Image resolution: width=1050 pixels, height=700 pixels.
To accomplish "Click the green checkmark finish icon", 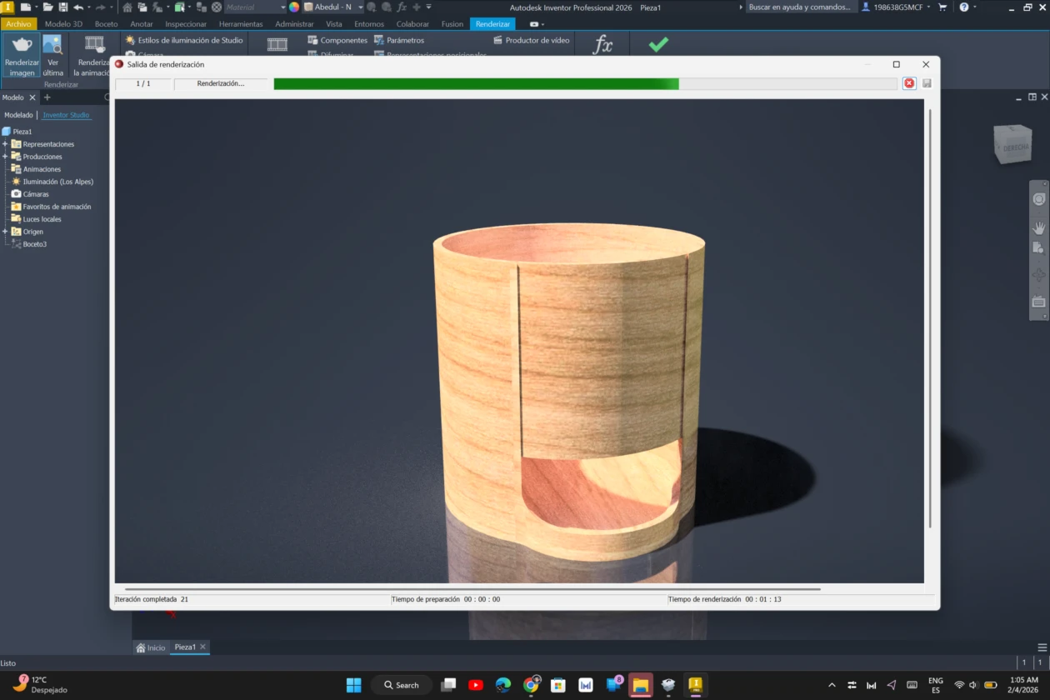I will pyautogui.click(x=658, y=44).
